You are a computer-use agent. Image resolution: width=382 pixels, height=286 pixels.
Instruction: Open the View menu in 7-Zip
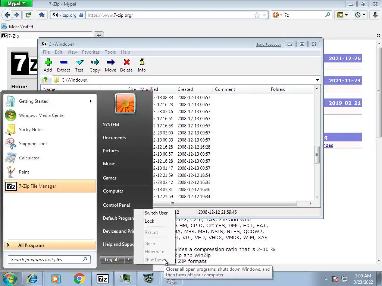72,52
